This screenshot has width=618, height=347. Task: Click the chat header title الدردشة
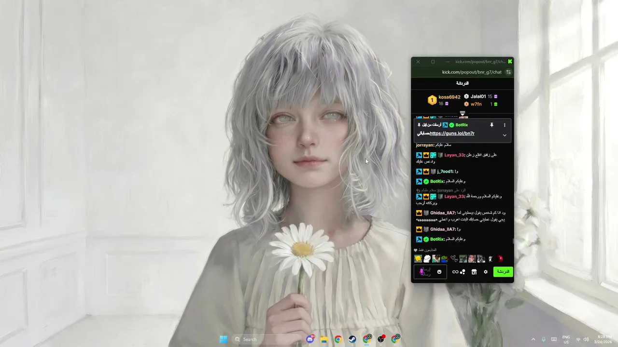pyautogui.click(x=463, y=83)
